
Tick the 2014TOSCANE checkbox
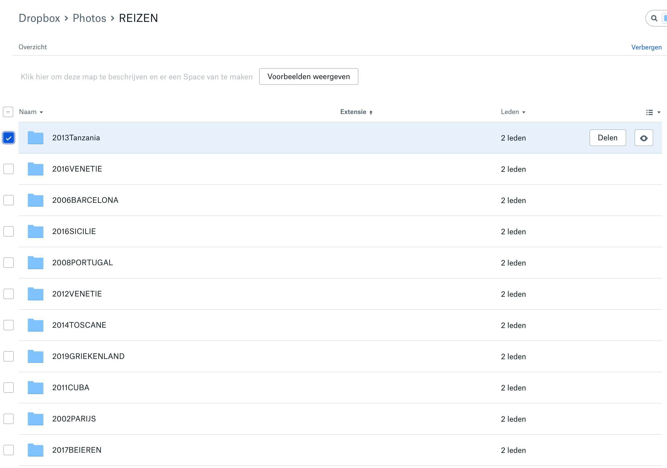click(8, 325)
